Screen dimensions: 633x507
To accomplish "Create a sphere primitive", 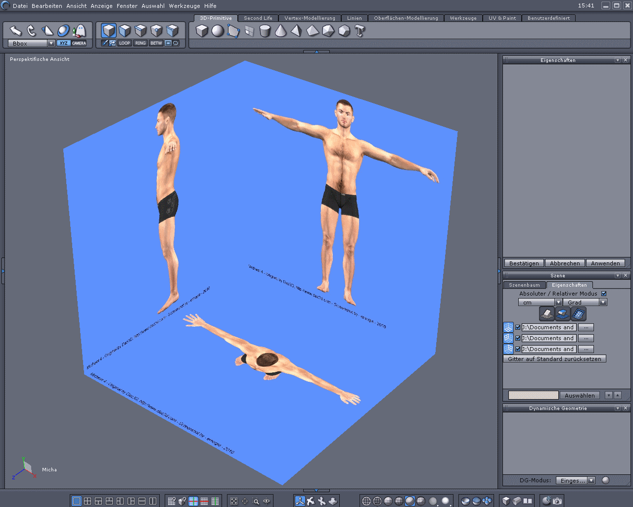I will click(x=218, y=31).
